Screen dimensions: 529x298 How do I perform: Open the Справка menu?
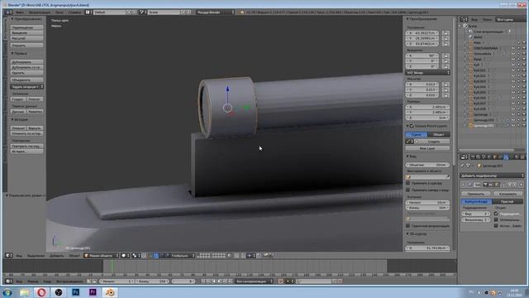click(75, 12)
